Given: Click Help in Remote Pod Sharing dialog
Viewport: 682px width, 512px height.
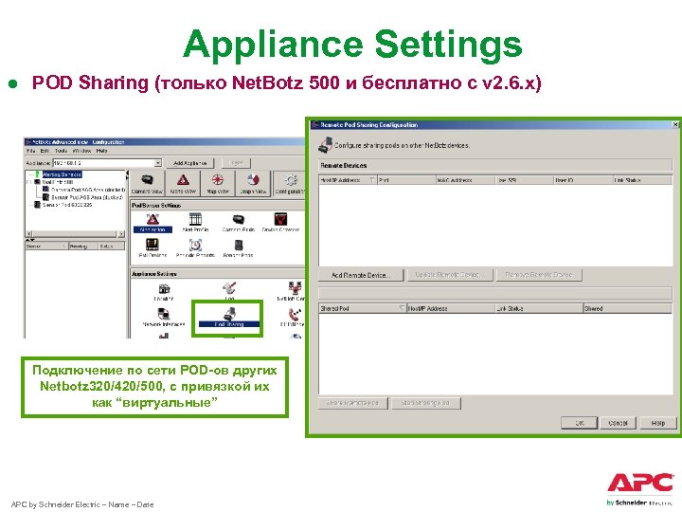Looking at the screenshot, I should (x=658, y=423).
